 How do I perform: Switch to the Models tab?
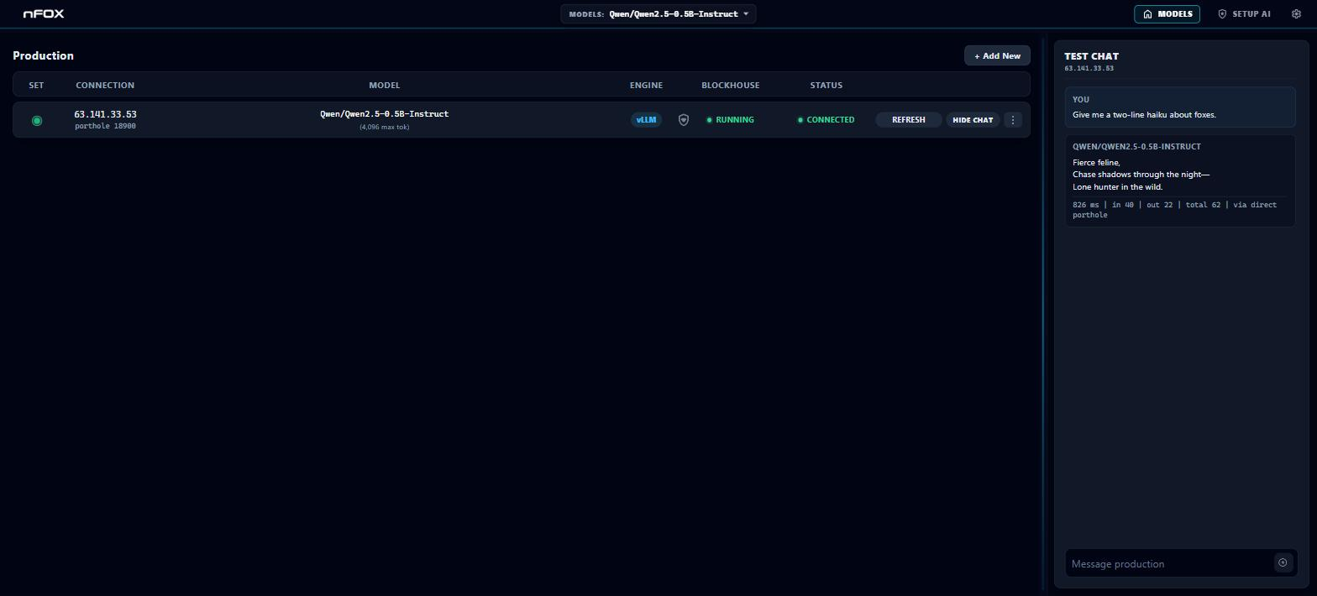tap(1167, 14)
